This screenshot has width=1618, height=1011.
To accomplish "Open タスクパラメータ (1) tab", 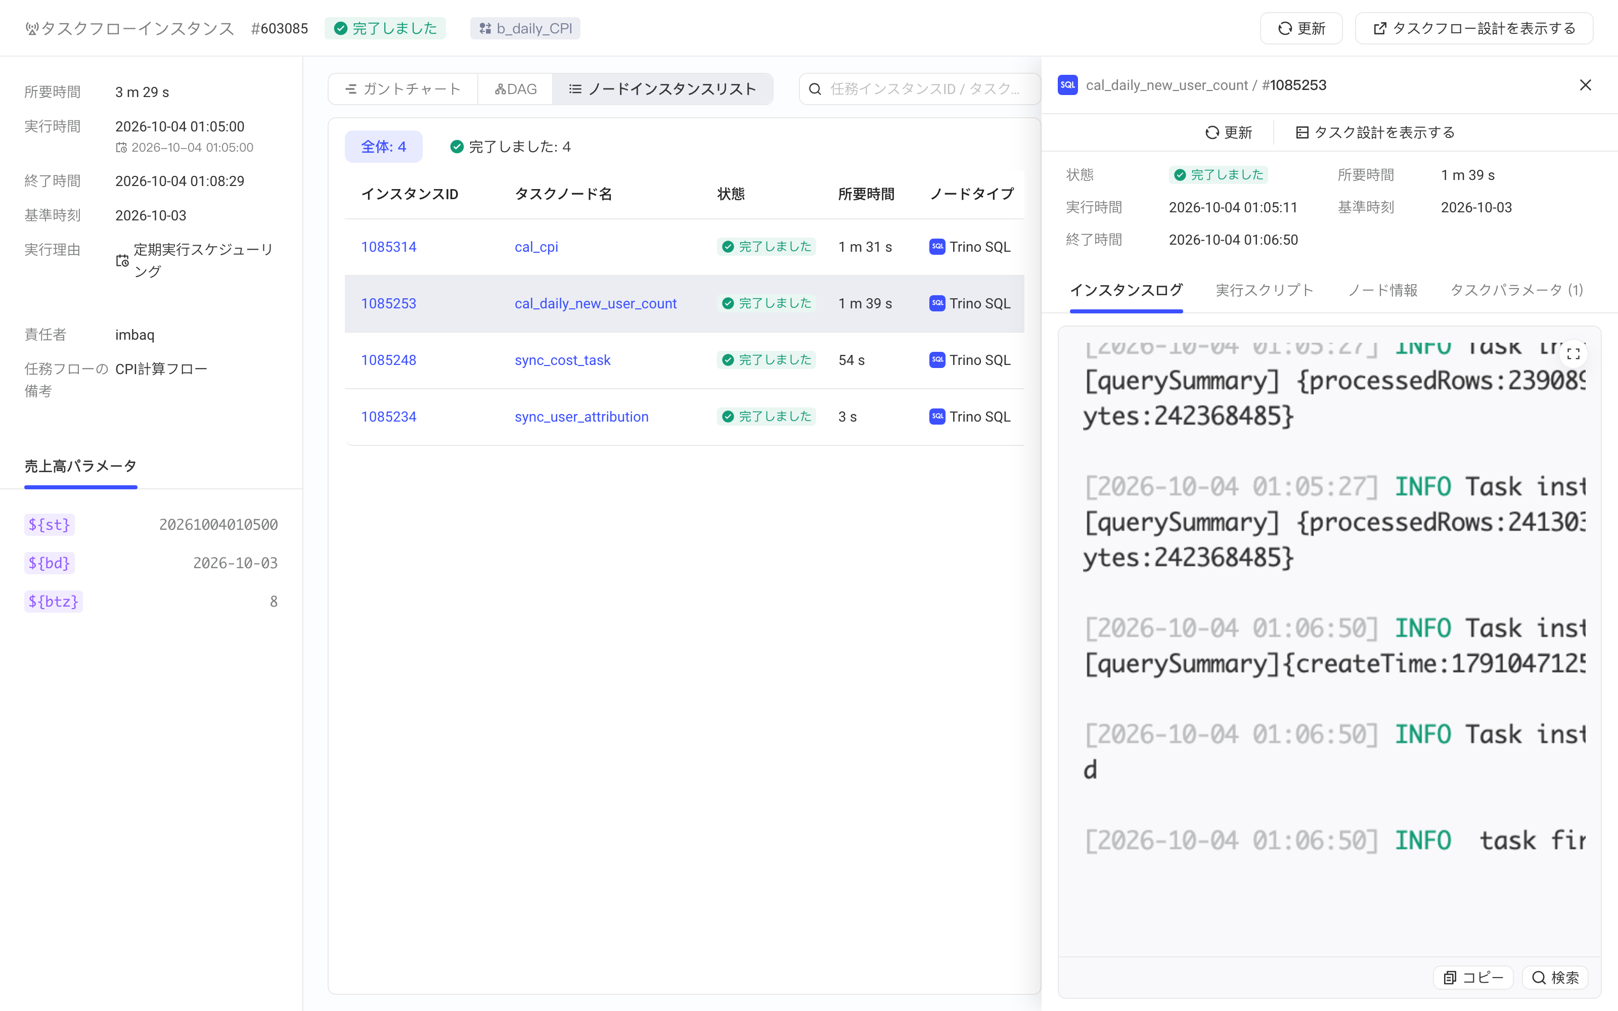I will tap(1516, 290).
